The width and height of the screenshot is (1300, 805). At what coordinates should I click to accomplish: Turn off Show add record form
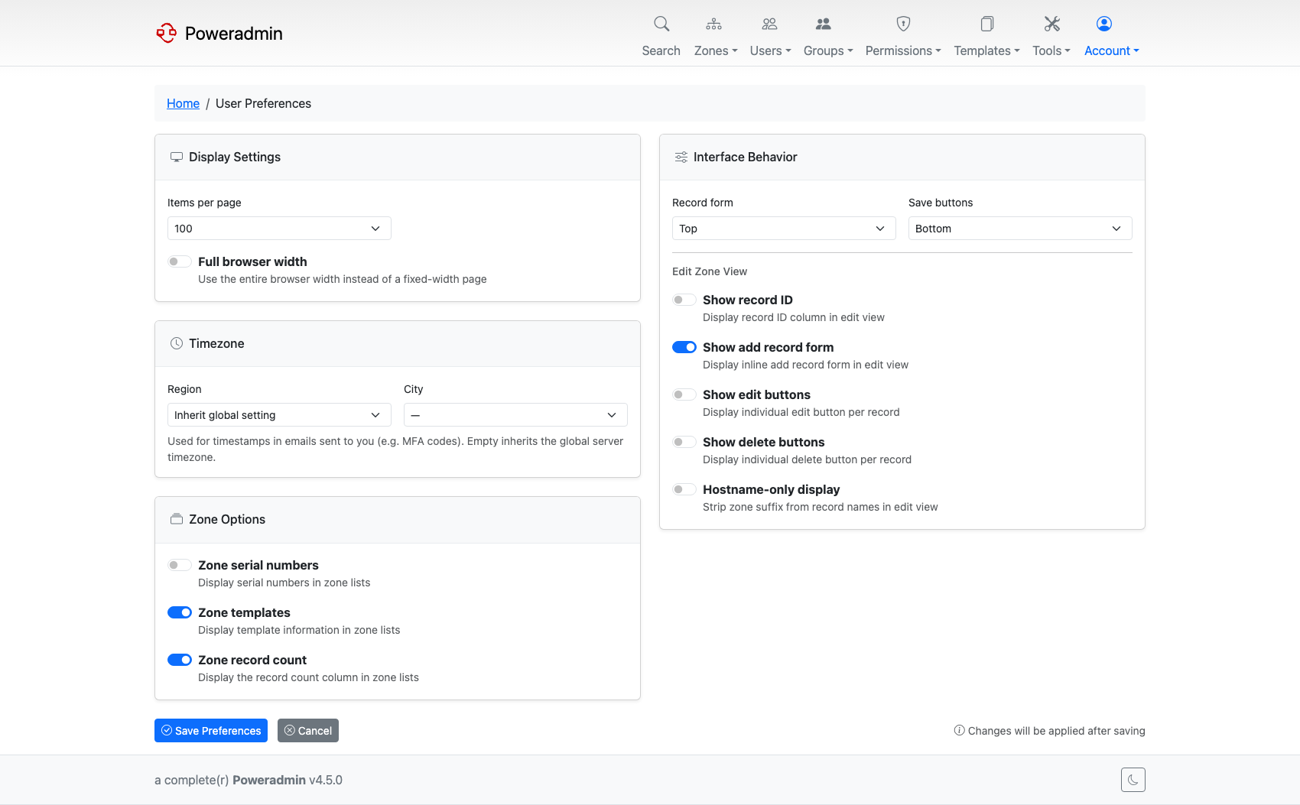(684, 347)
